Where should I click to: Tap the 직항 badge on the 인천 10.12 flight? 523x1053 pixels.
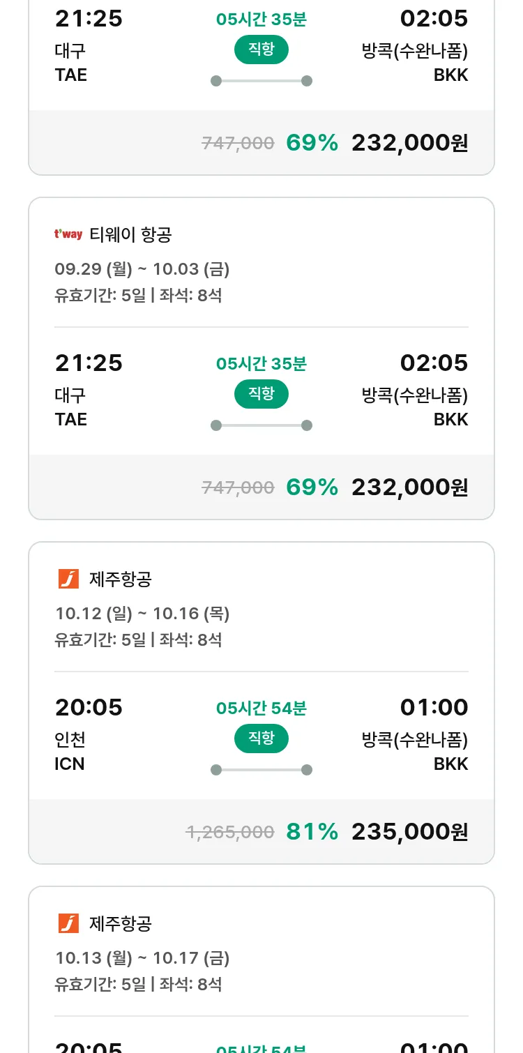coord(261,738)
